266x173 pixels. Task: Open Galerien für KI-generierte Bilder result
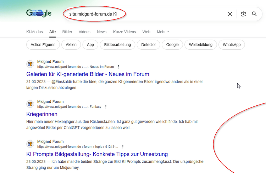pyautogui.click(x=88, y=74)
